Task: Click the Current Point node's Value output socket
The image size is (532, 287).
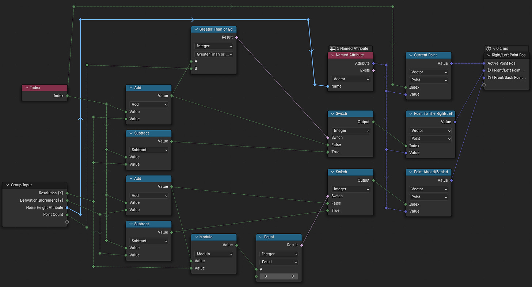Action: point(452,63)
